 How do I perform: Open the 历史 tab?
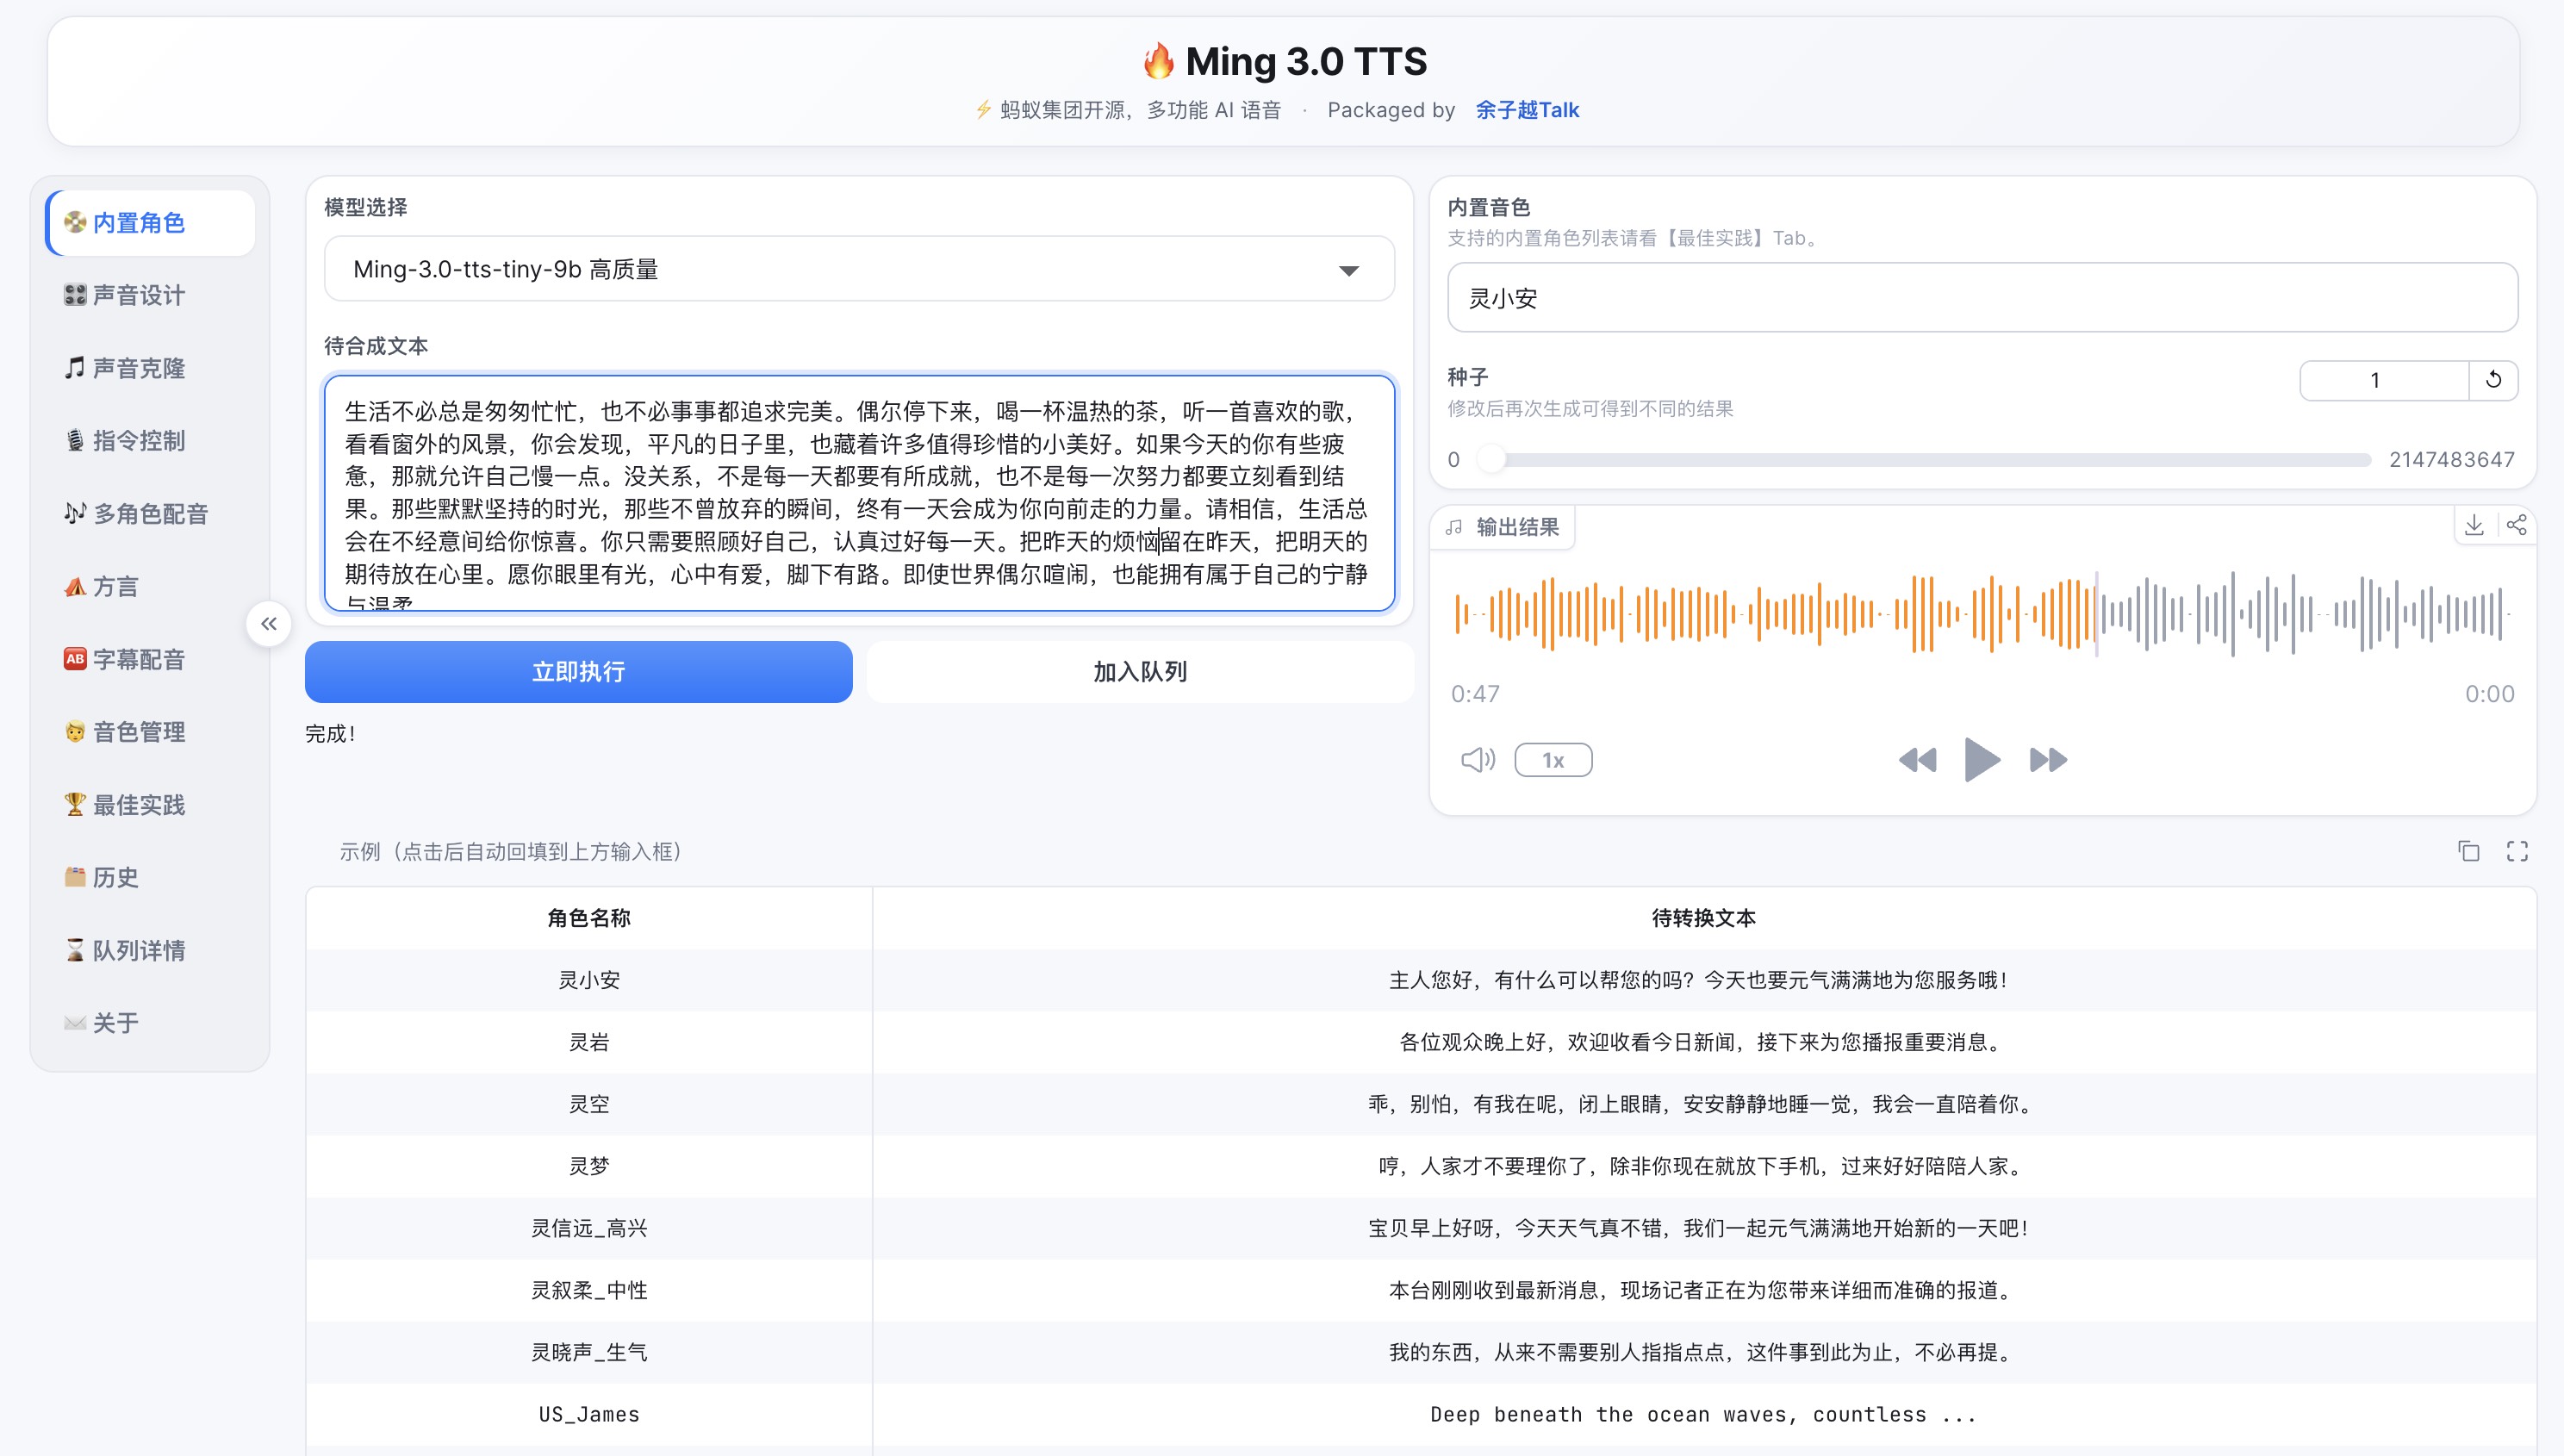click(150, 878)
